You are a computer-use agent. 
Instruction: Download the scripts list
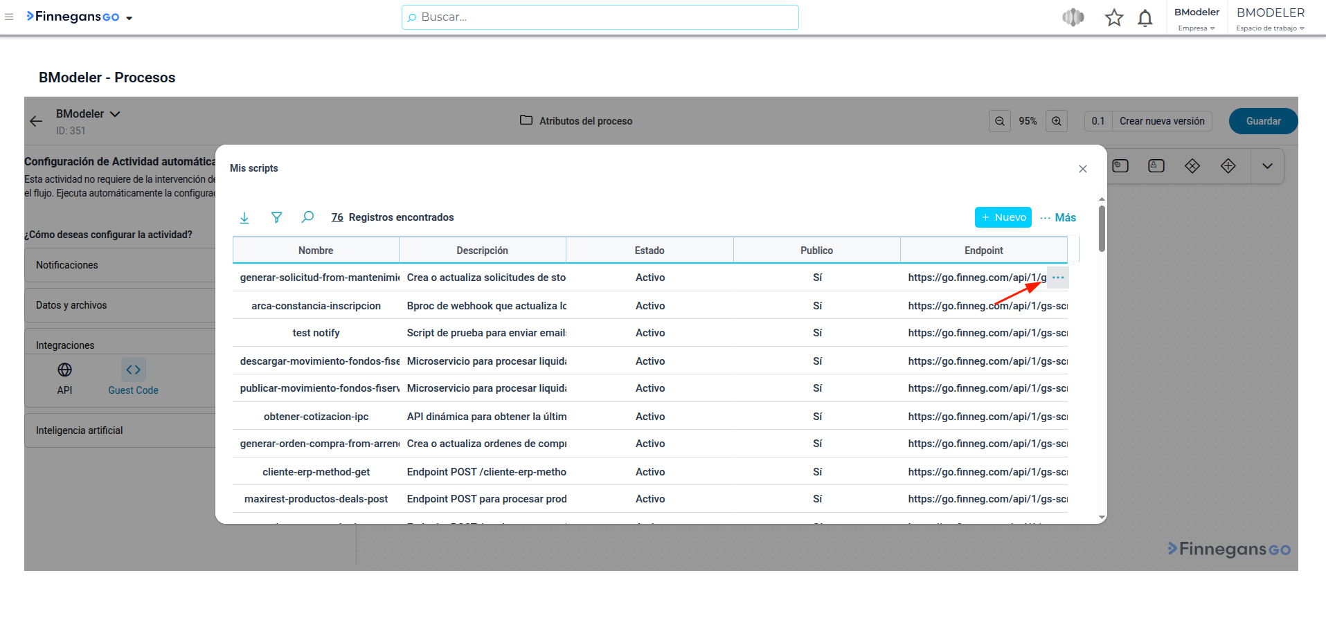point(244,217)
